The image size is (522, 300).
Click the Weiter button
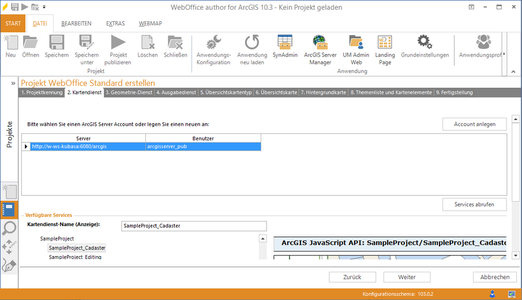tap(407, 277)
